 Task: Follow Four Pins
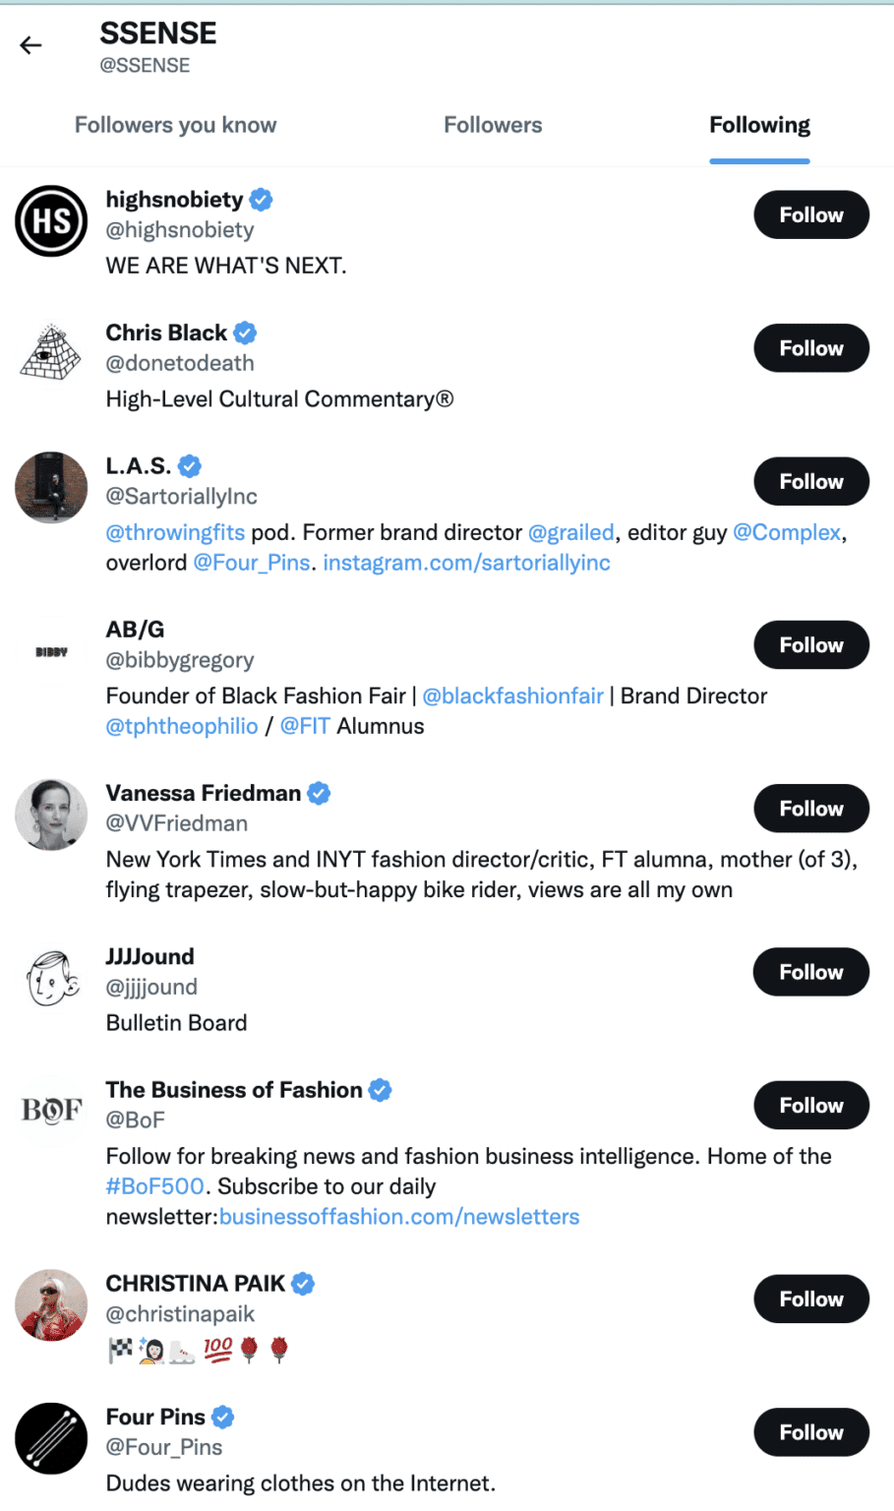[810, 1432]
